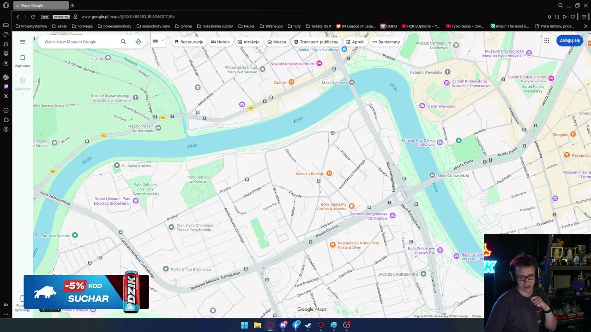Click the Zaczyn restaurant pin
The height and width of the screenshot is (332, 591).
click(x=291, y=82)
